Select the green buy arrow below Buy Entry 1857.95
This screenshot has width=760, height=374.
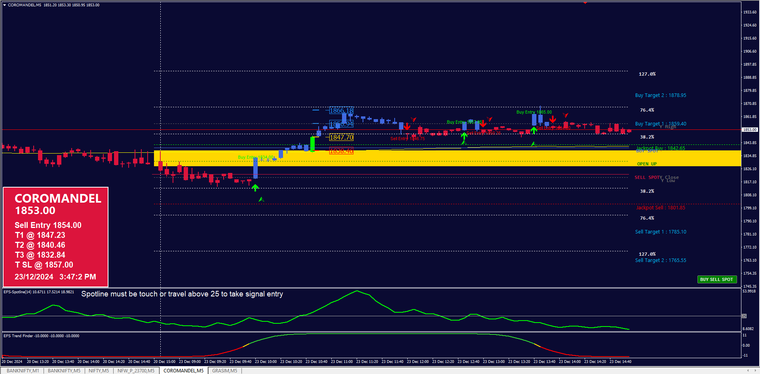click(x=464, y=136)
